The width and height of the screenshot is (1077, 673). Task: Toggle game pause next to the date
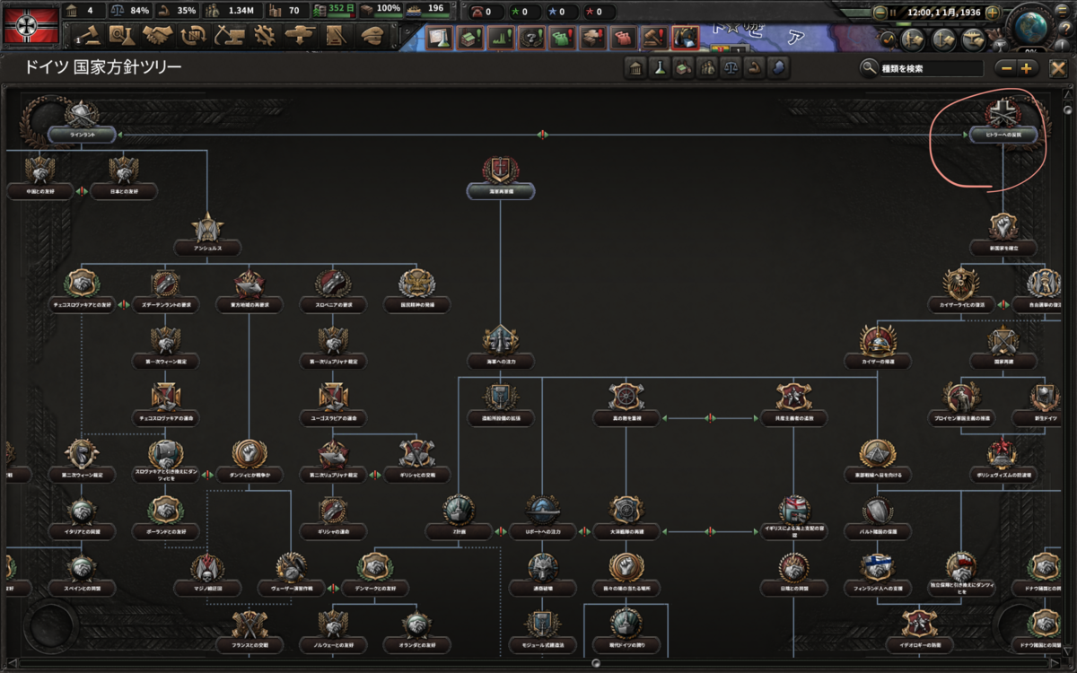point(893,13)
